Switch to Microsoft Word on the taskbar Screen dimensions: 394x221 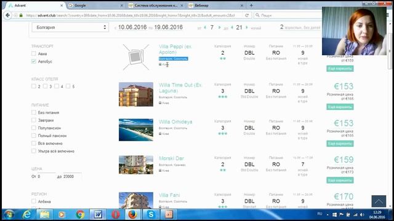(98, 214)
